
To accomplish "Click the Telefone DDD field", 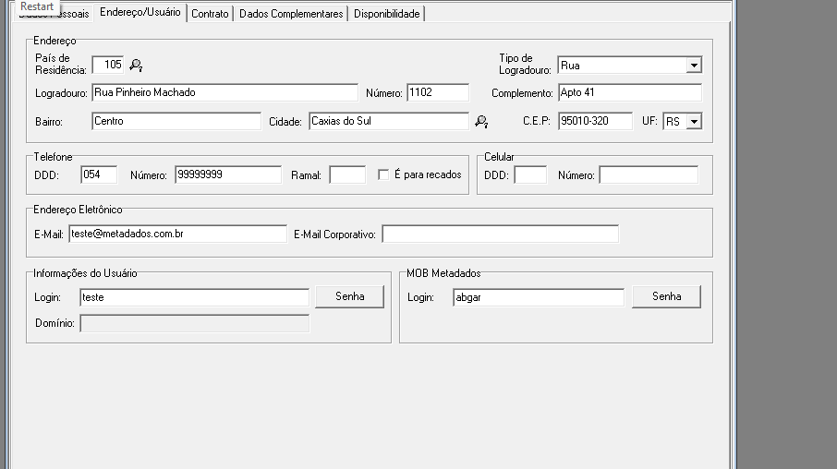I will (99, 174).
